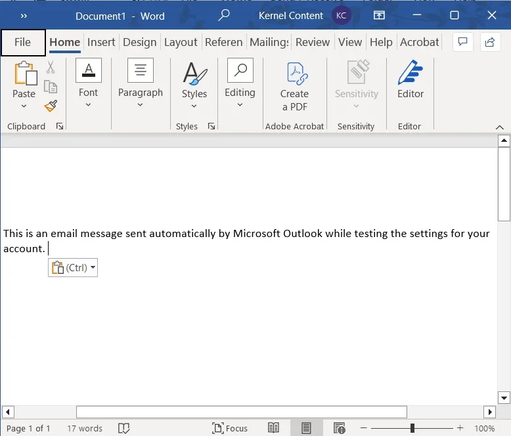Click the proofing book icon in status bar
Screen dimensions: 511x436
pyautogui.click(x=124, y=428)
